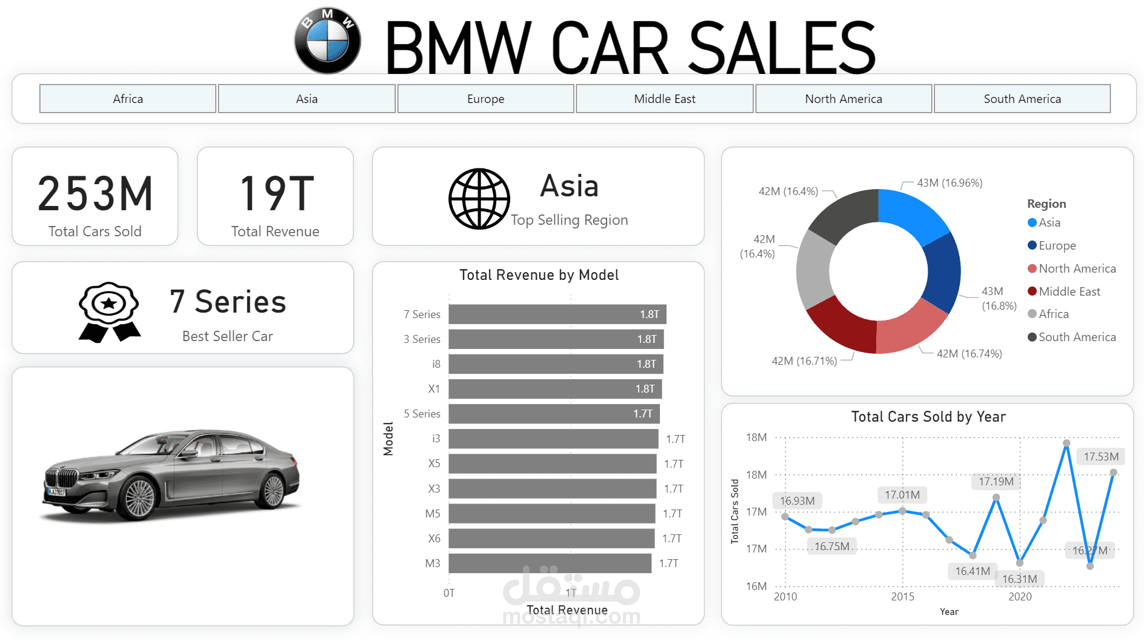Select the 3 Series revenue bar

(x=556, y=339)
